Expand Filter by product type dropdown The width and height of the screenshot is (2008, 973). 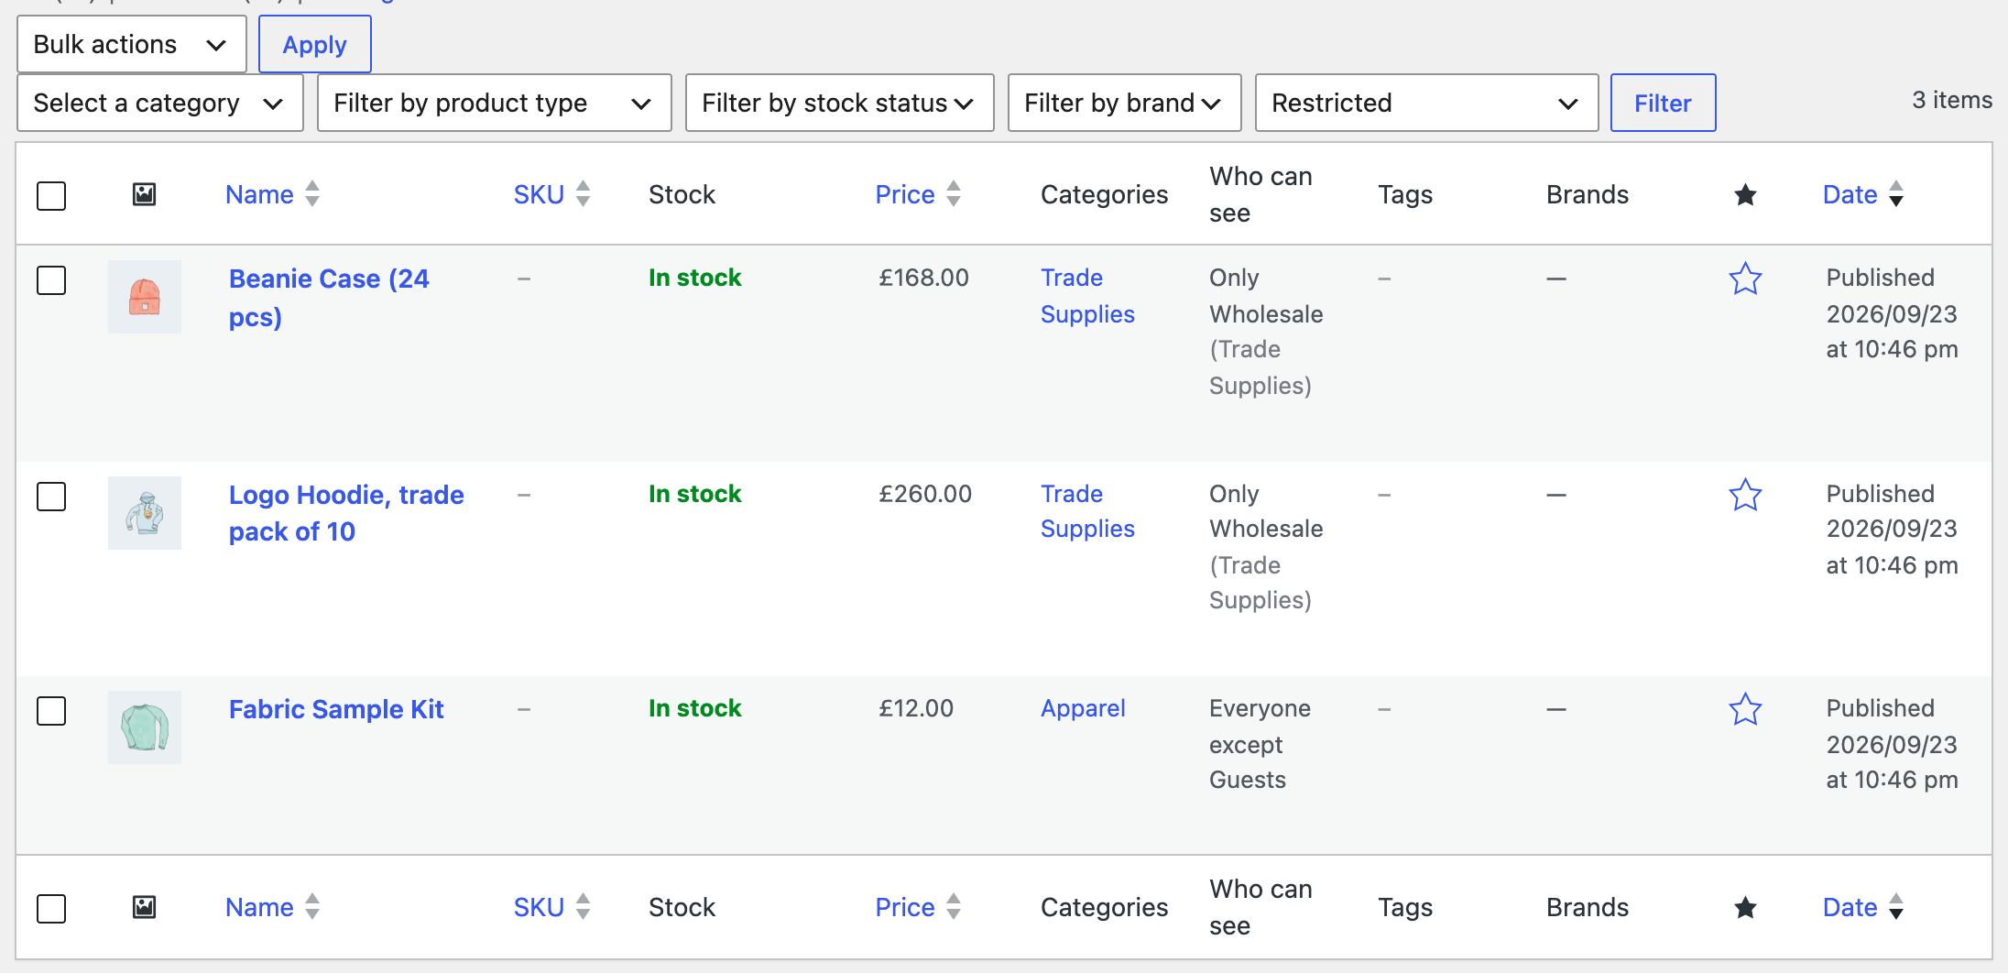coord(495,103)
